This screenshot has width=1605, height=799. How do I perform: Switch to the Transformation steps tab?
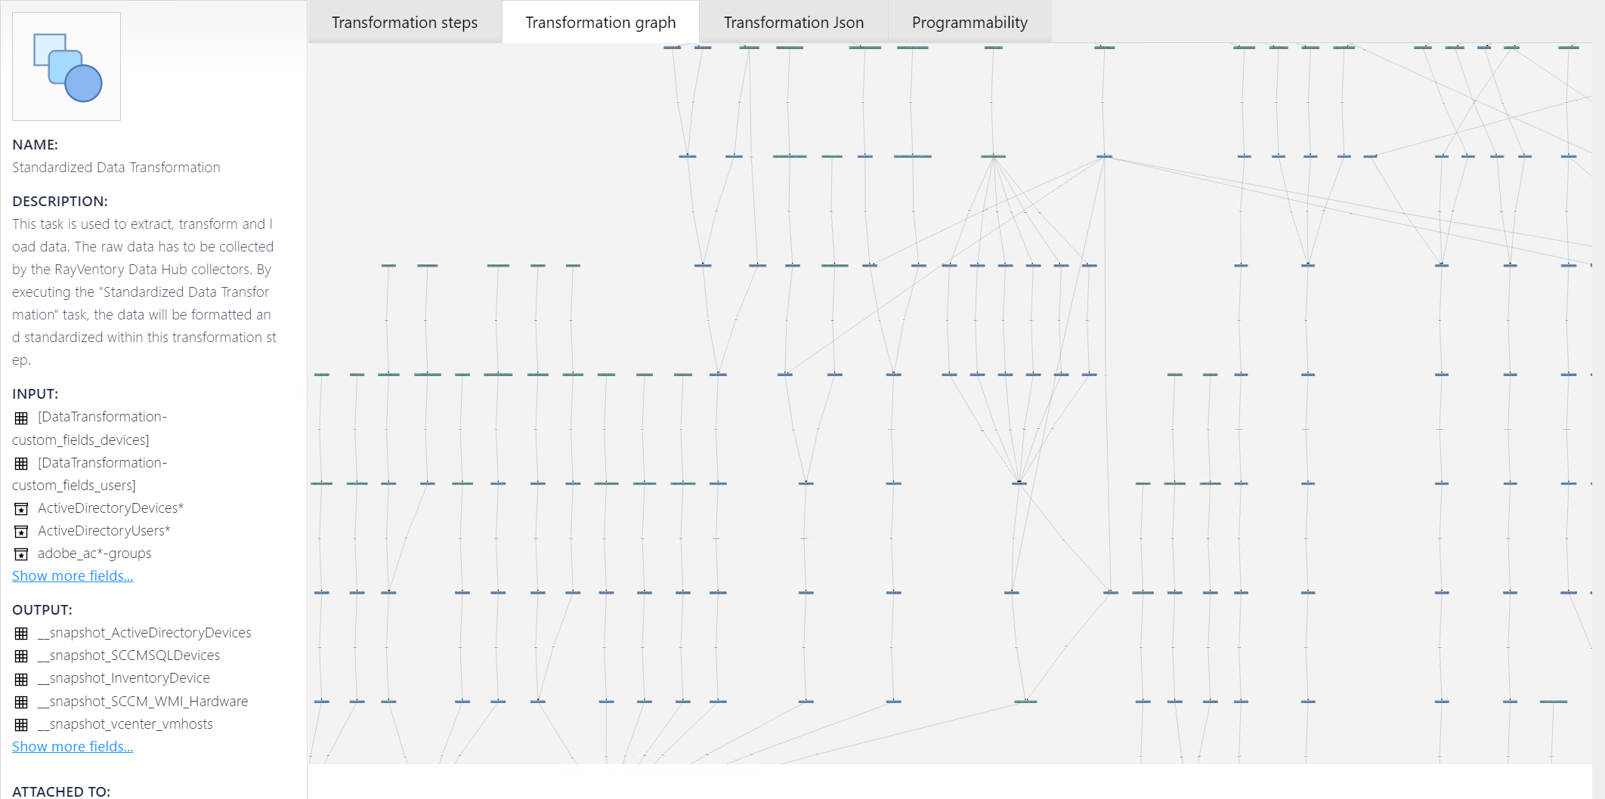point(404,22)
